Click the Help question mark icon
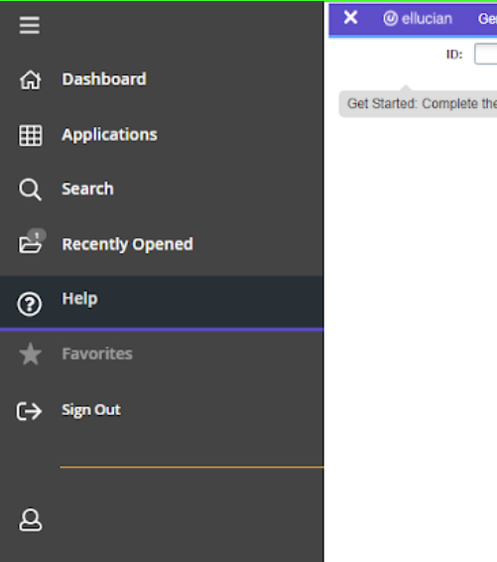The image size is (497, 562). click(30, 304)
